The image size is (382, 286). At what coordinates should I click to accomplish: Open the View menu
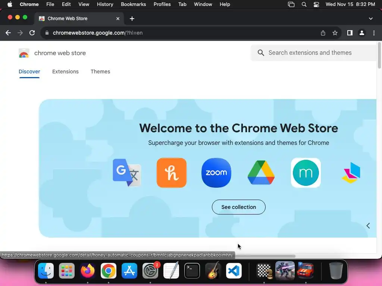(84, 4)
